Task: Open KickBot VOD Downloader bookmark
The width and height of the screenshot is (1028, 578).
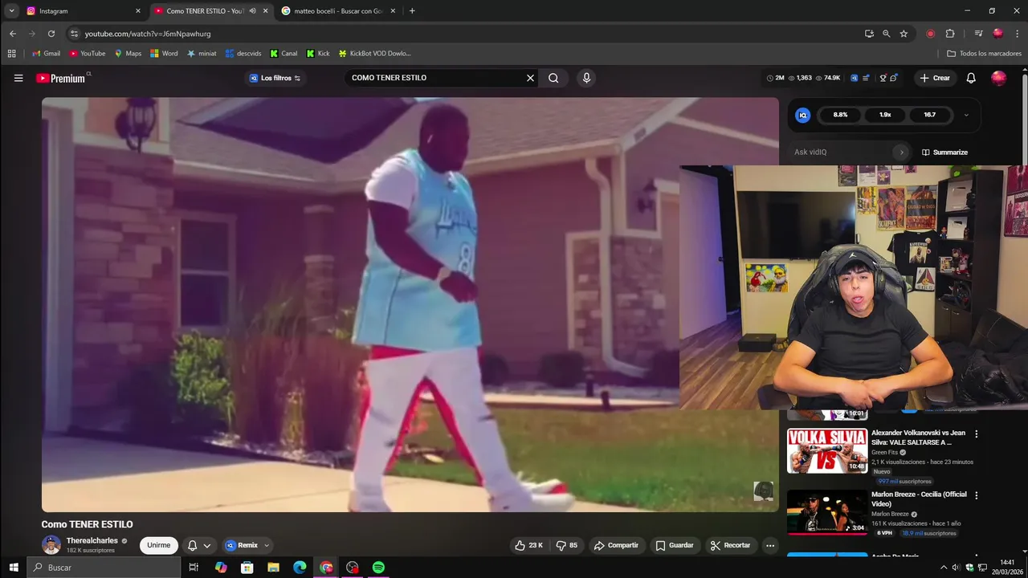Action: point(374,54)
